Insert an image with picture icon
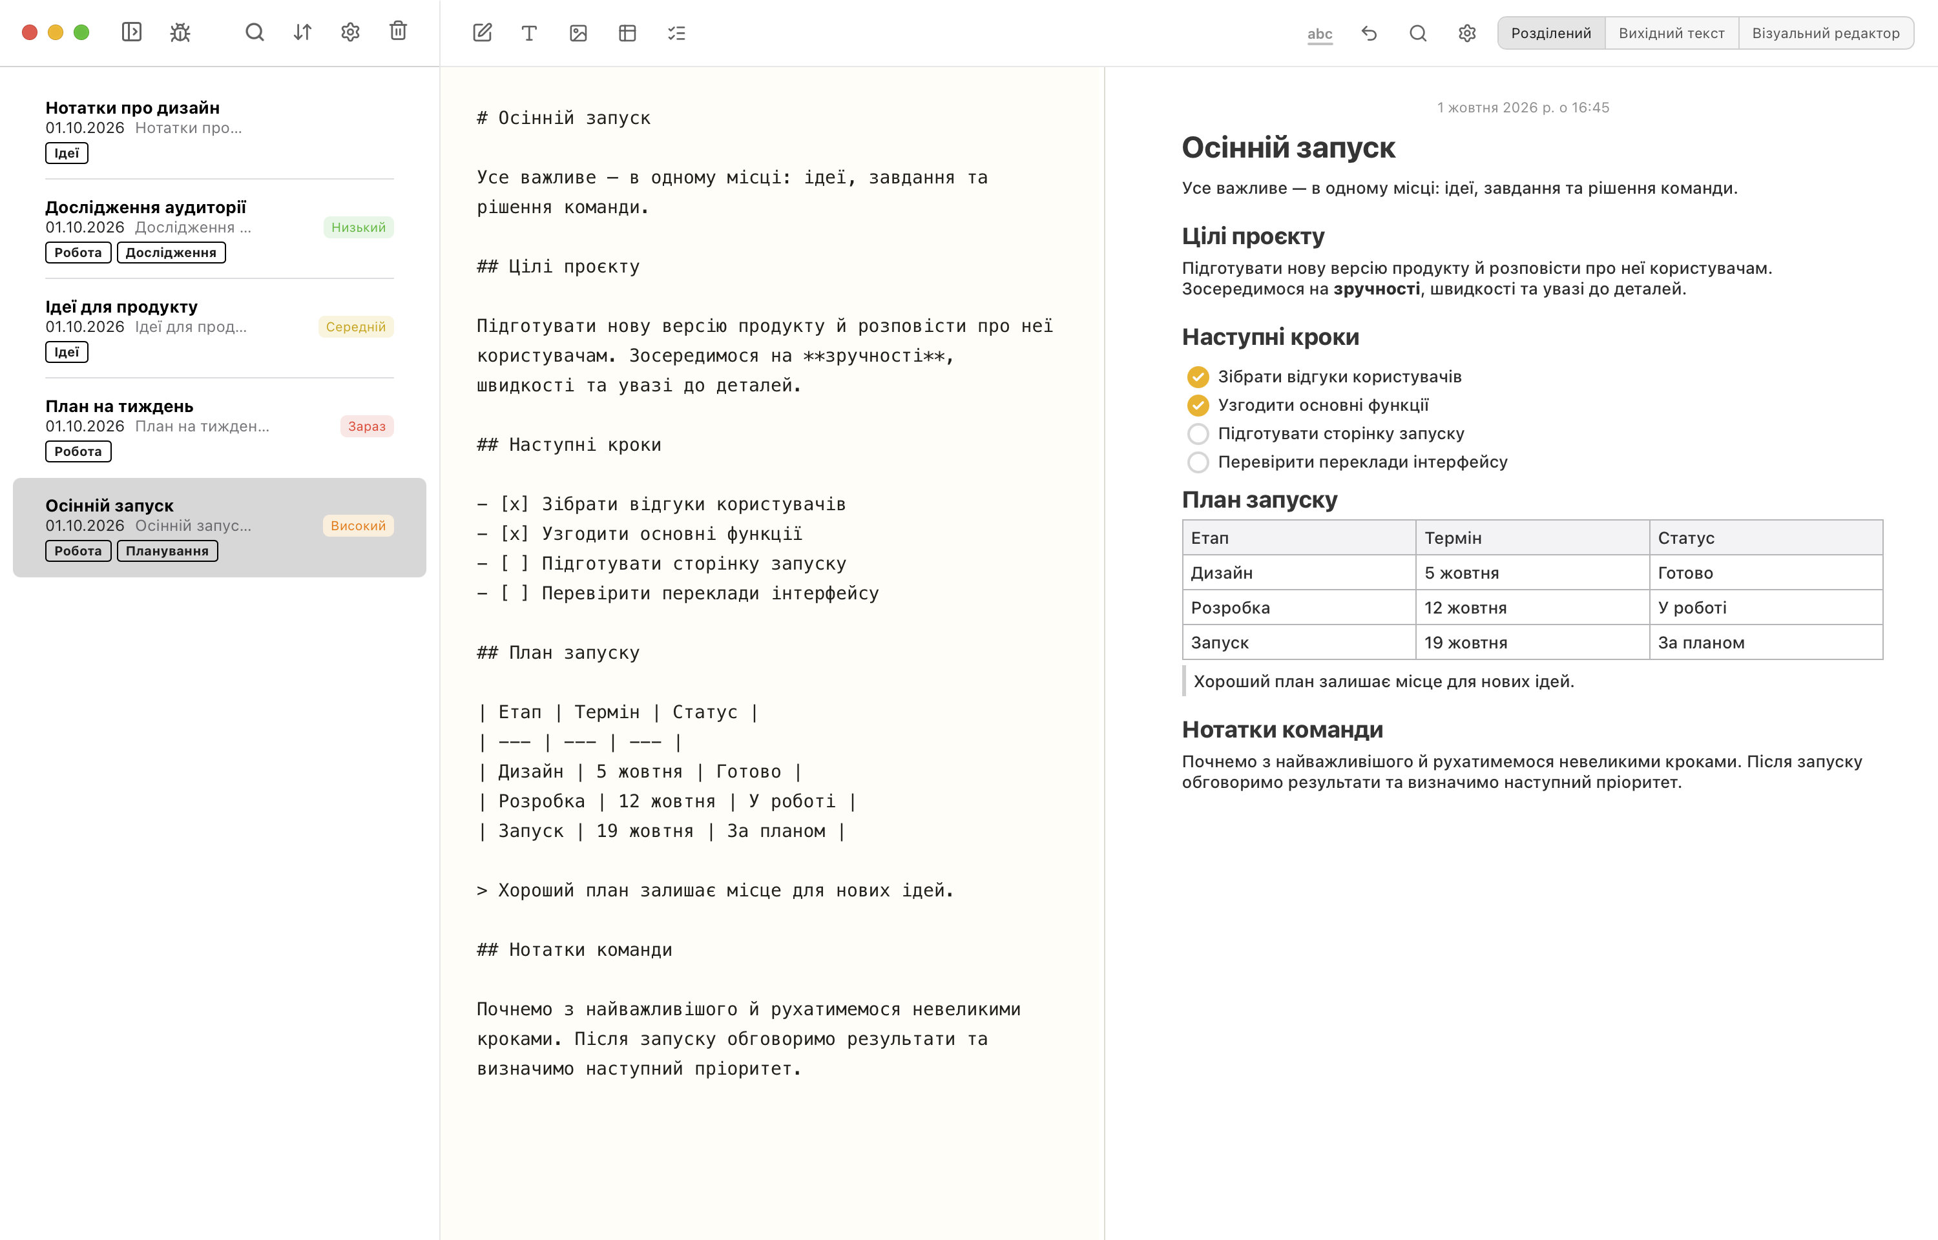The width and height of the screenshot is (1938, 1240). click(x=578, y=33)
